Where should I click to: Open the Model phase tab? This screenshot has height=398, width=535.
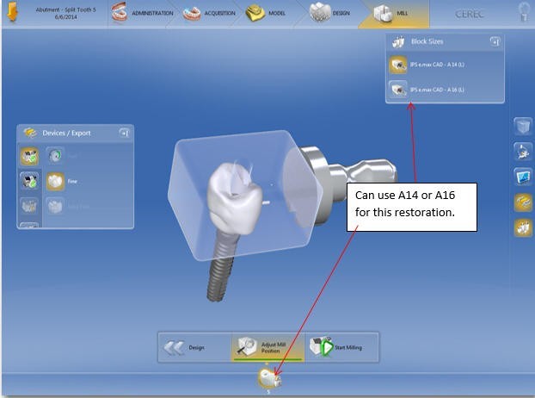pos(266,13)
